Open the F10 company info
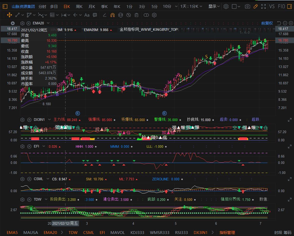Screen dimensions: 294x236 click(x=281, y=7)
